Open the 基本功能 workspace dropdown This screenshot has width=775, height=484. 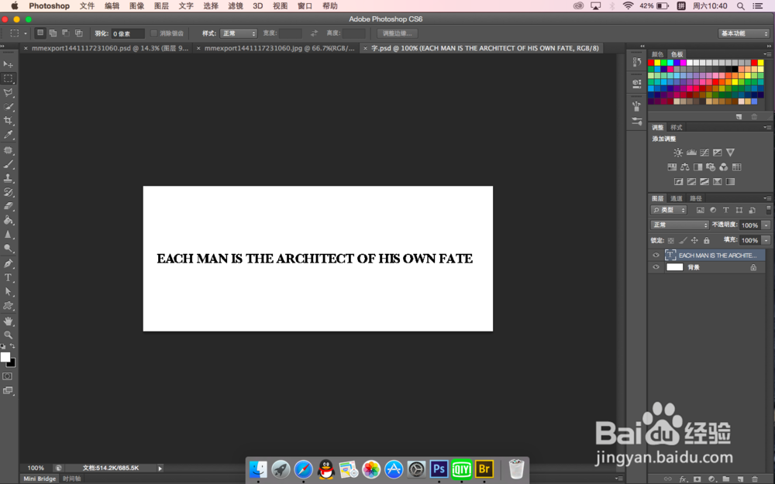[744, 33]
